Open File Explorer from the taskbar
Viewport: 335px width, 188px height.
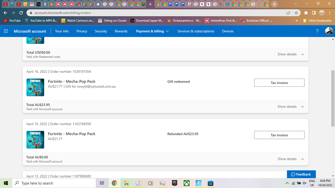pyautogui.click(x=126, y=183)
